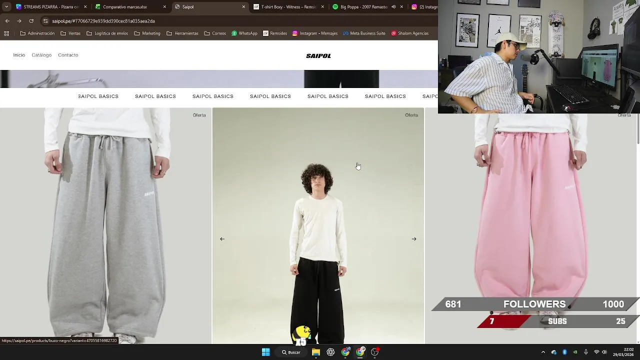Screen dimensions: 640x360
Task: Open the Instagram - Mensajes bookmark
Action: point(315,33)
